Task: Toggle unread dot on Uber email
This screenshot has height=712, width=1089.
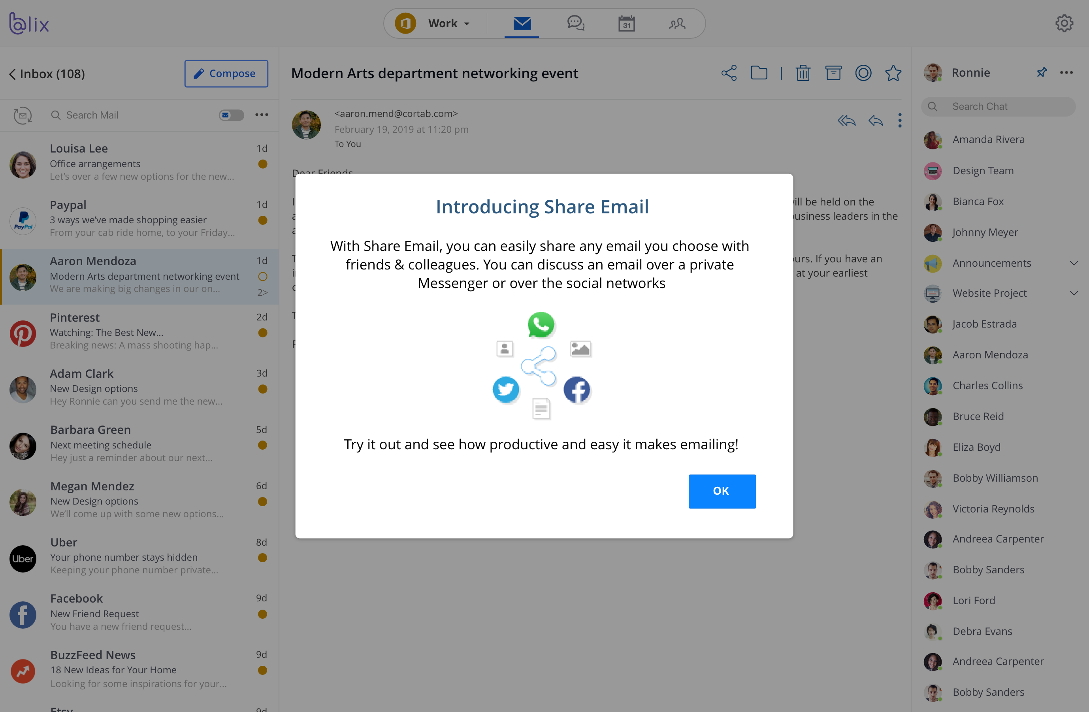Action: click(x=263, y=558)
